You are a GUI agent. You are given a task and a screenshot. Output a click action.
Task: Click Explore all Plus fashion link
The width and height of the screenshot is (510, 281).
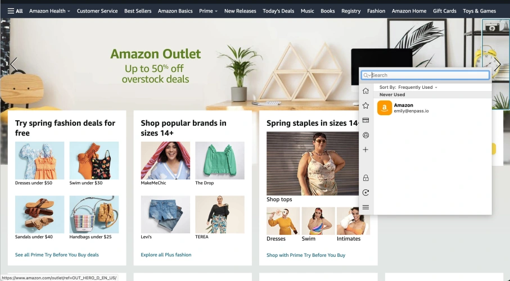click(x=166, y=255)
